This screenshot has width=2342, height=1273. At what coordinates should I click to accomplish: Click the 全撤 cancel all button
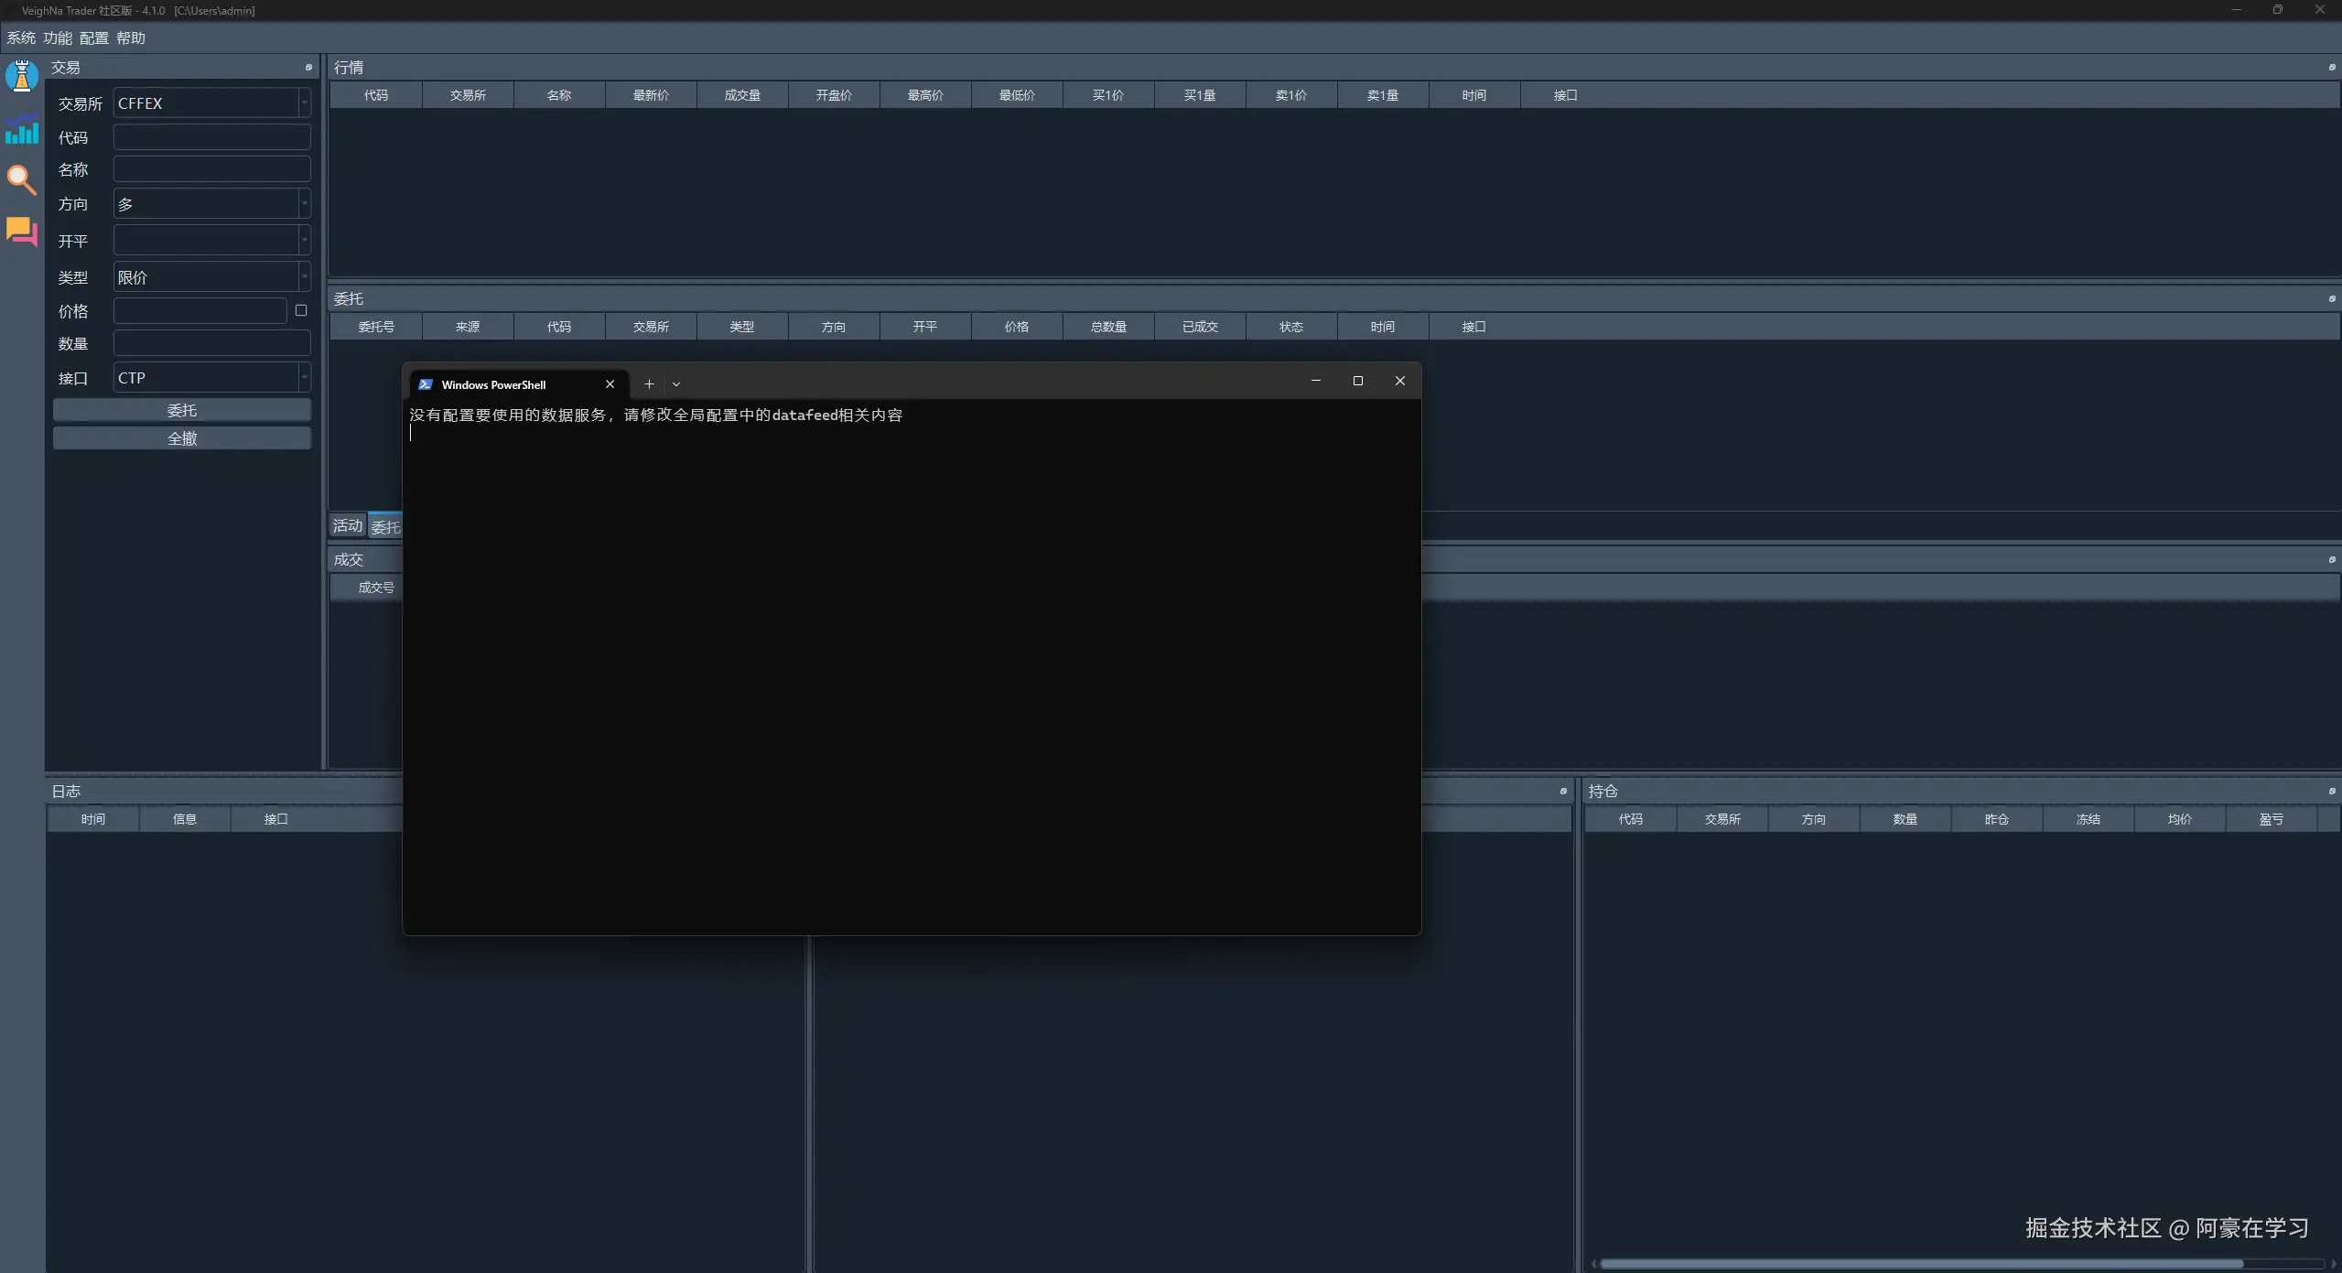(182, 438)
